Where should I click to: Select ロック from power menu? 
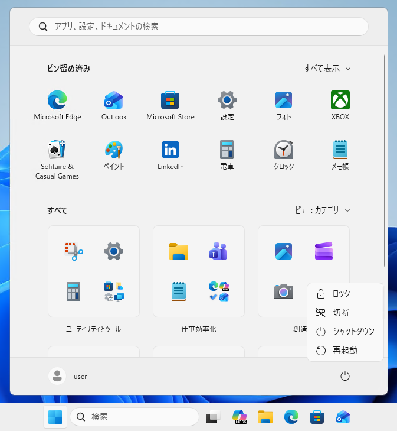coord(345,294)
